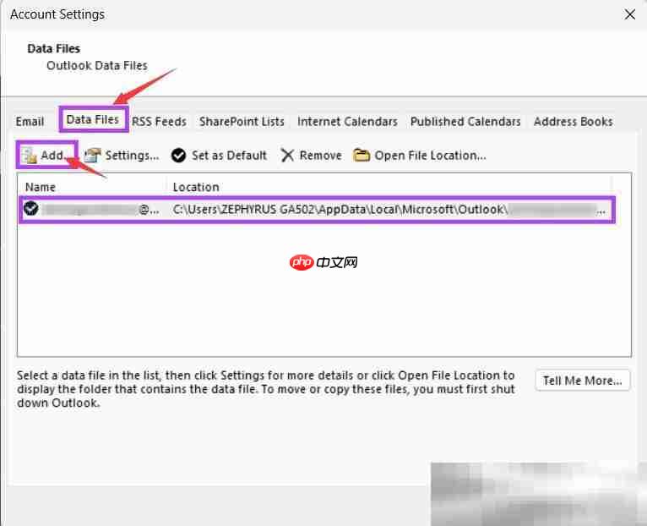Click the Location column header
The image size is (647, 526).
click(x=196, y=187)
